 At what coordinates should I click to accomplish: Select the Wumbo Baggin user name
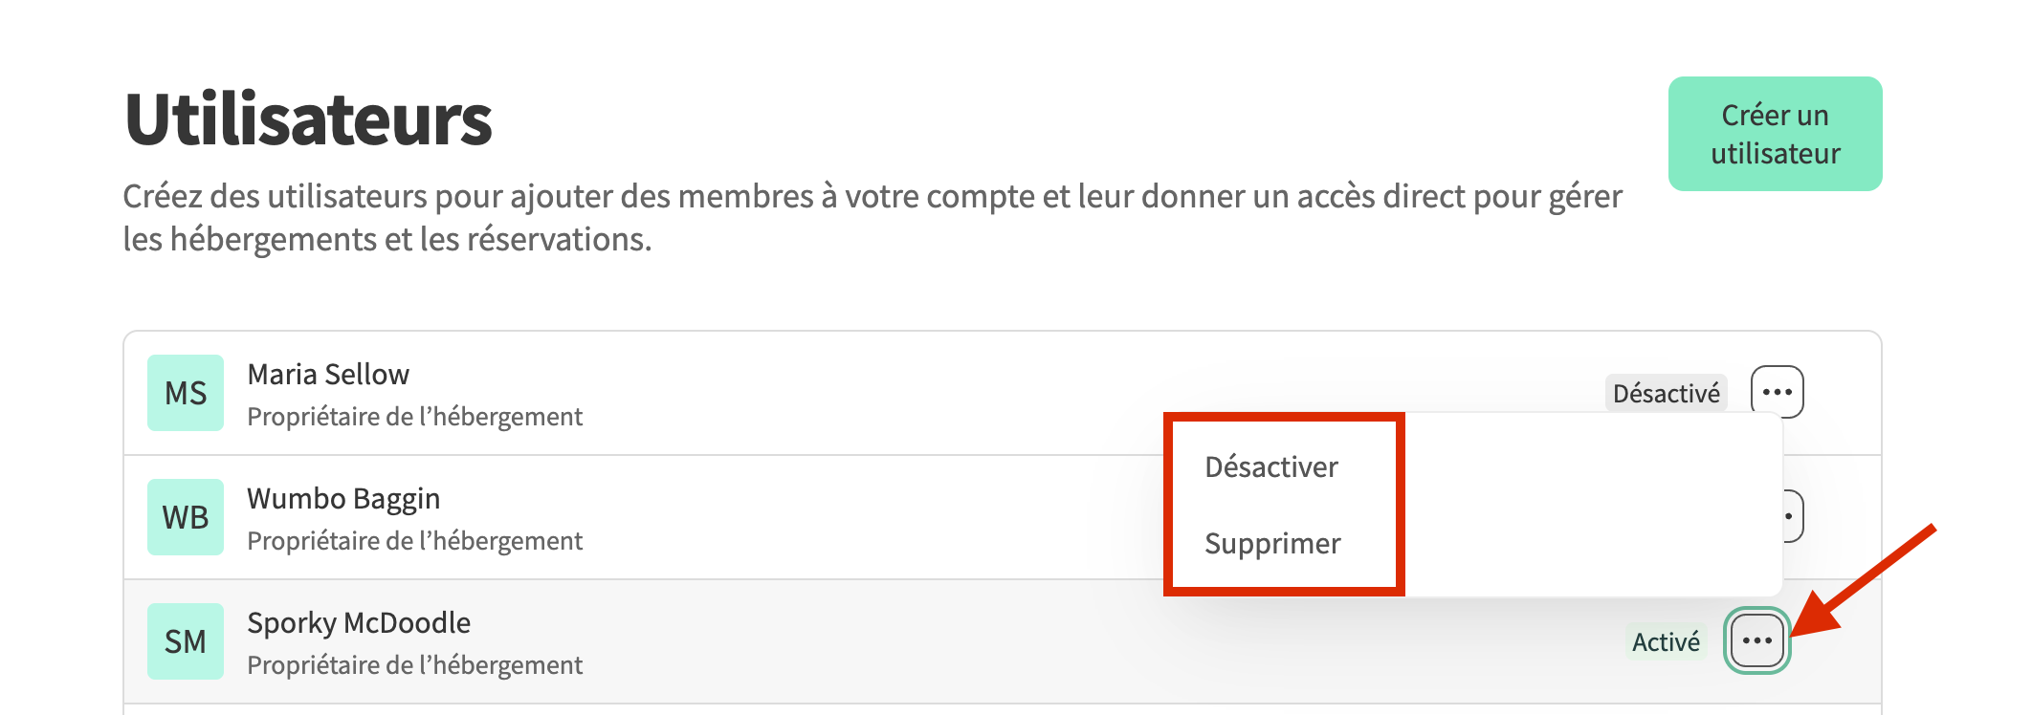343,498
